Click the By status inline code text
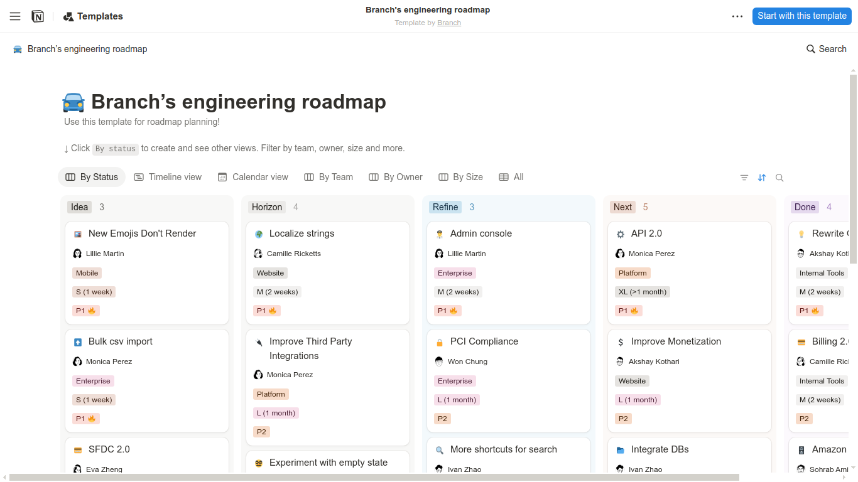Image resolution: width=858 pixels, height=482 pixels. coord(116,149)
